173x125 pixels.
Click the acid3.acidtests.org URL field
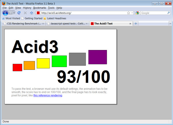83,13
